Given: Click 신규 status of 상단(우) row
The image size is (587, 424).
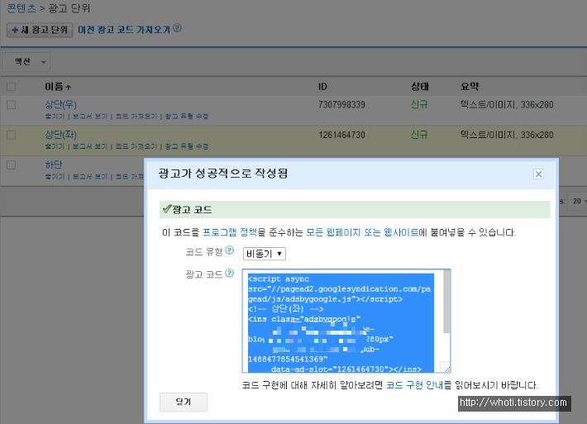Looking at the screenshot, I should pyautogui.click(x=419, y=104).
